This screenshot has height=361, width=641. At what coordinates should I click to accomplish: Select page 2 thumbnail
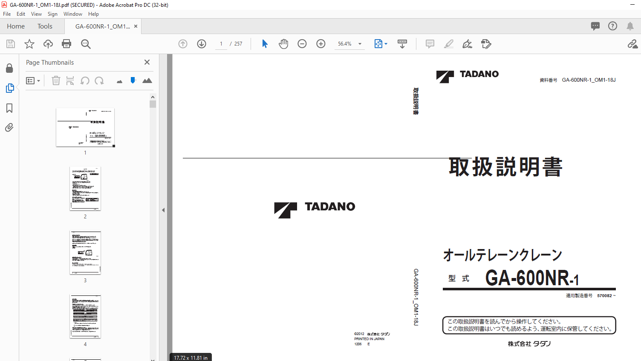coord(85,188)
